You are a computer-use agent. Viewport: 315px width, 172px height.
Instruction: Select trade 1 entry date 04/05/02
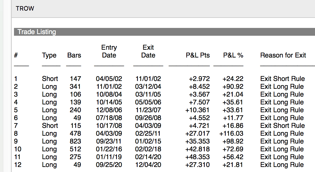point(109,79)
